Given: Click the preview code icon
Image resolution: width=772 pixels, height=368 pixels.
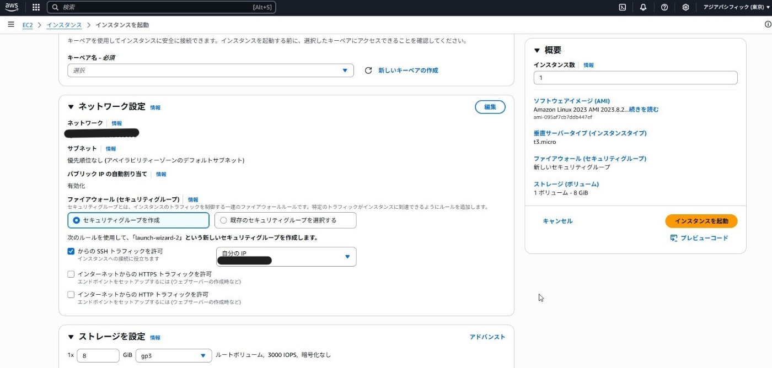Looking at the screenshot, I should coord(674,238).
